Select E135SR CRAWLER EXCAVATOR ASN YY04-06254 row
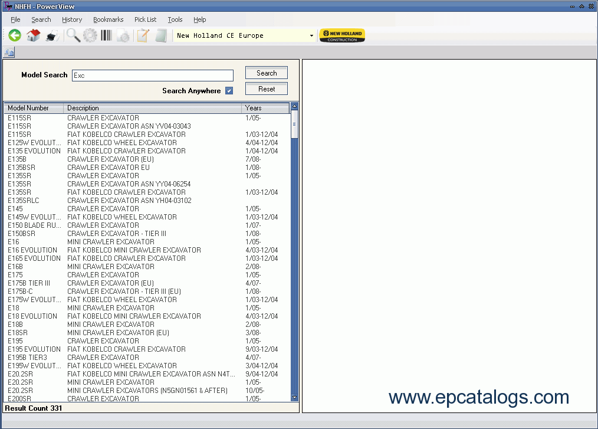The width and height of the screenshot is (598, 429). click(147, 184)
